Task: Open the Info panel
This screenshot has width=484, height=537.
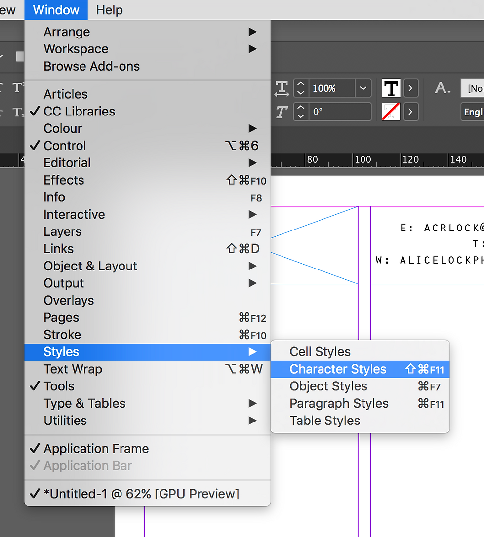Action: (147, 197)
